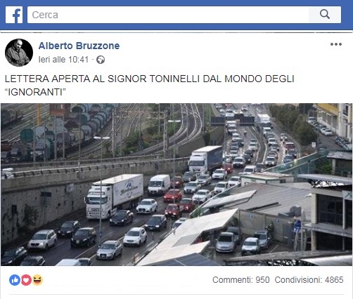Click the post timestamp Ieri alle 10:41

click(63, 60)
